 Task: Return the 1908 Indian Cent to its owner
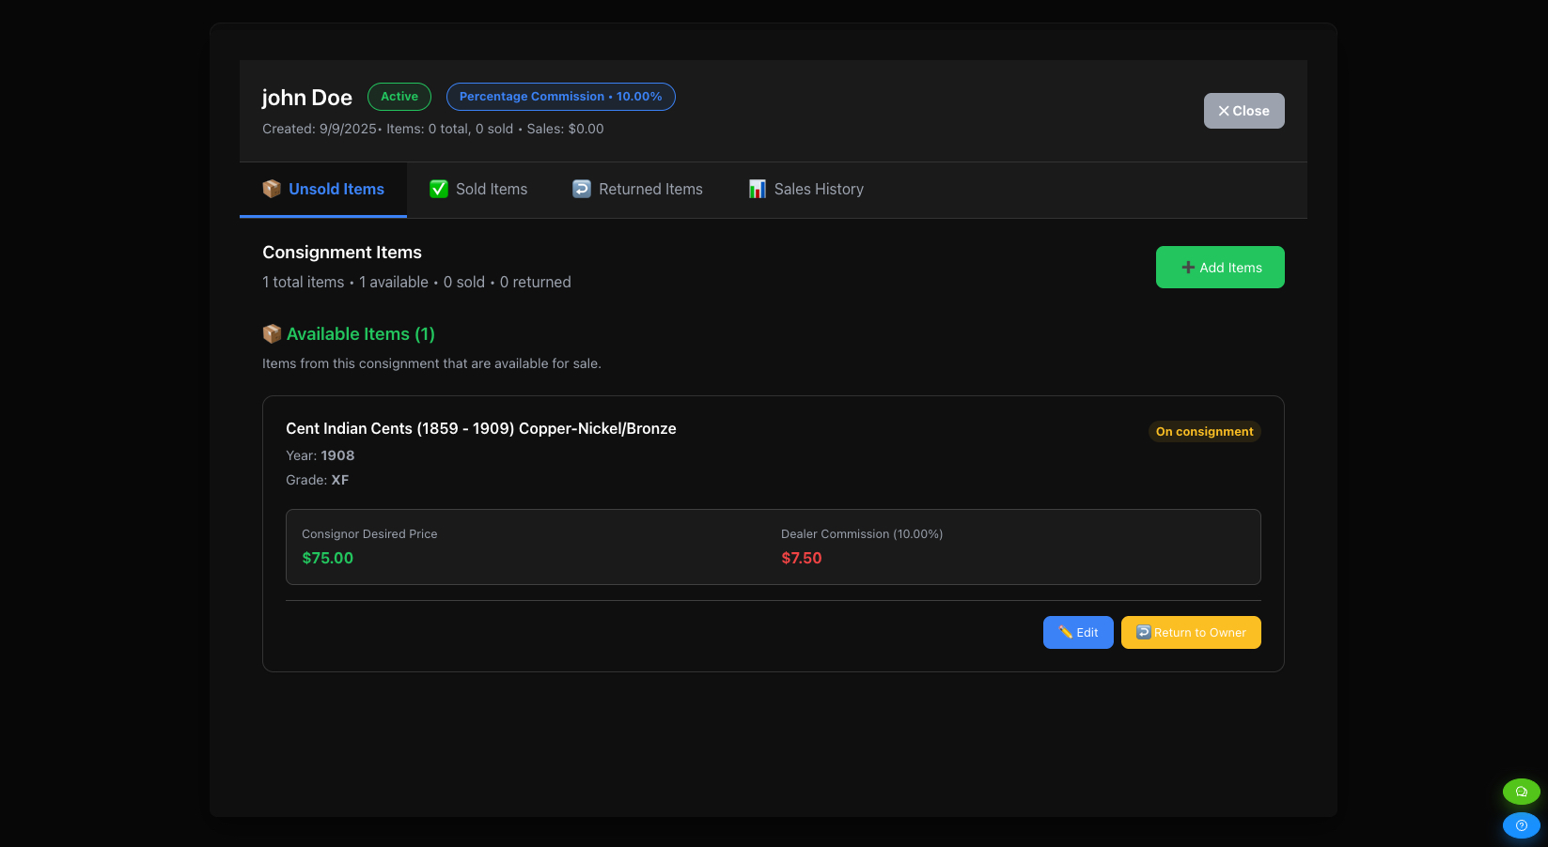pos(1191,632)
